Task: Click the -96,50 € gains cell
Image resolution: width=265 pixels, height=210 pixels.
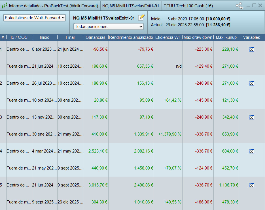Action: 100,49
